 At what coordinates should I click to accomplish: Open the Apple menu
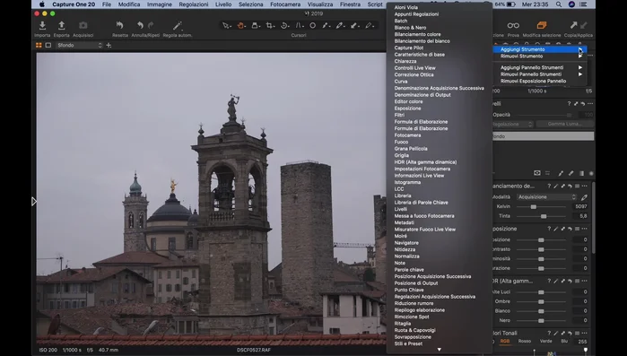[42, 4]
